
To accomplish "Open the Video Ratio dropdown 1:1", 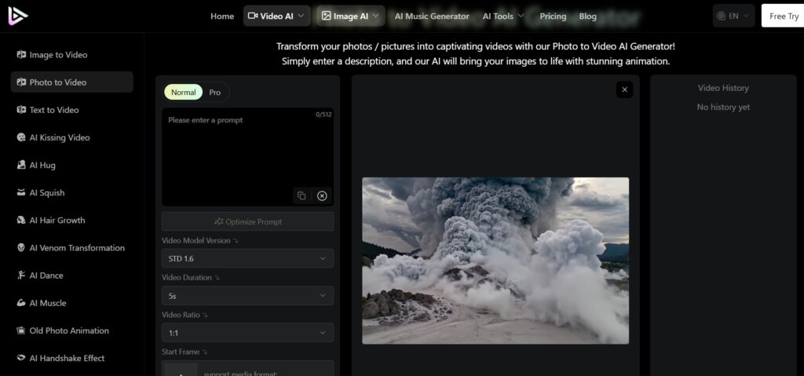I will coord(247,333).
